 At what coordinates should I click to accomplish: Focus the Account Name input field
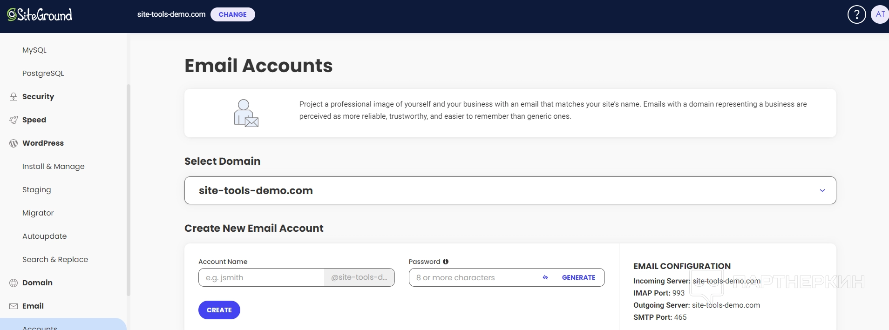pyautogui.click(x=261, y=277)
